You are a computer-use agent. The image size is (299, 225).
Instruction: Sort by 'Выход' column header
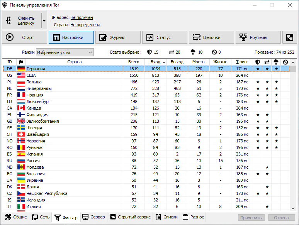(177, 62)
